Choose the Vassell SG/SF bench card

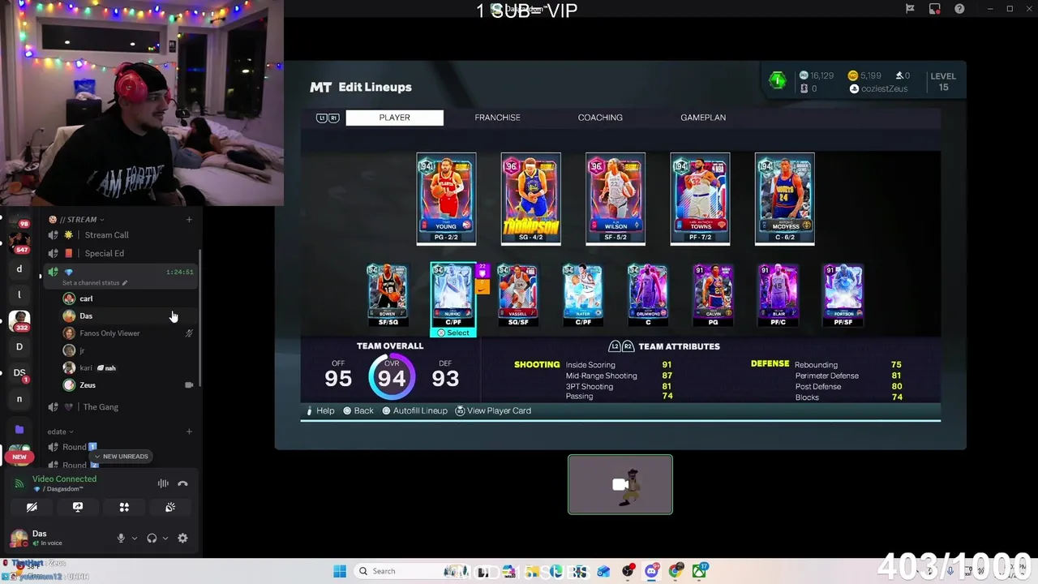click(517, 295)
